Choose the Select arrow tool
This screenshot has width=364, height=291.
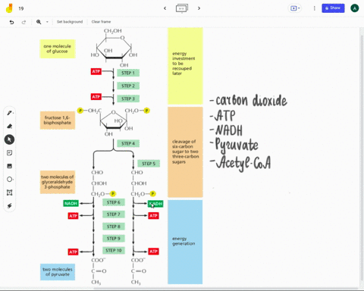[x=9, y=139]
